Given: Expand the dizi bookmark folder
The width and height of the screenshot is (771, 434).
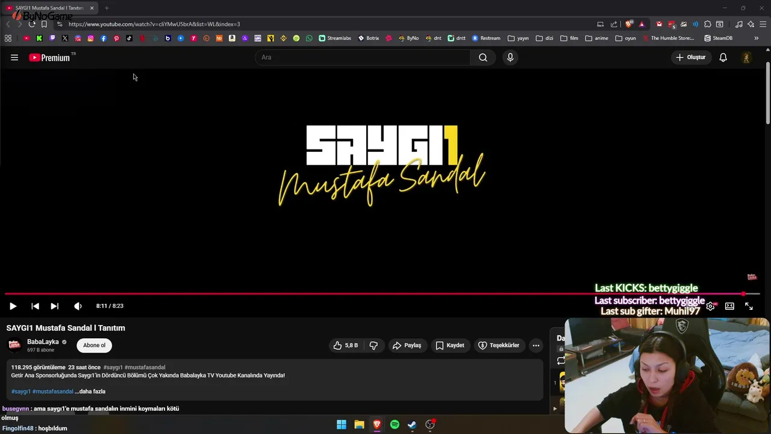Looking at the screenshot, I should click(x=545, y=38).
